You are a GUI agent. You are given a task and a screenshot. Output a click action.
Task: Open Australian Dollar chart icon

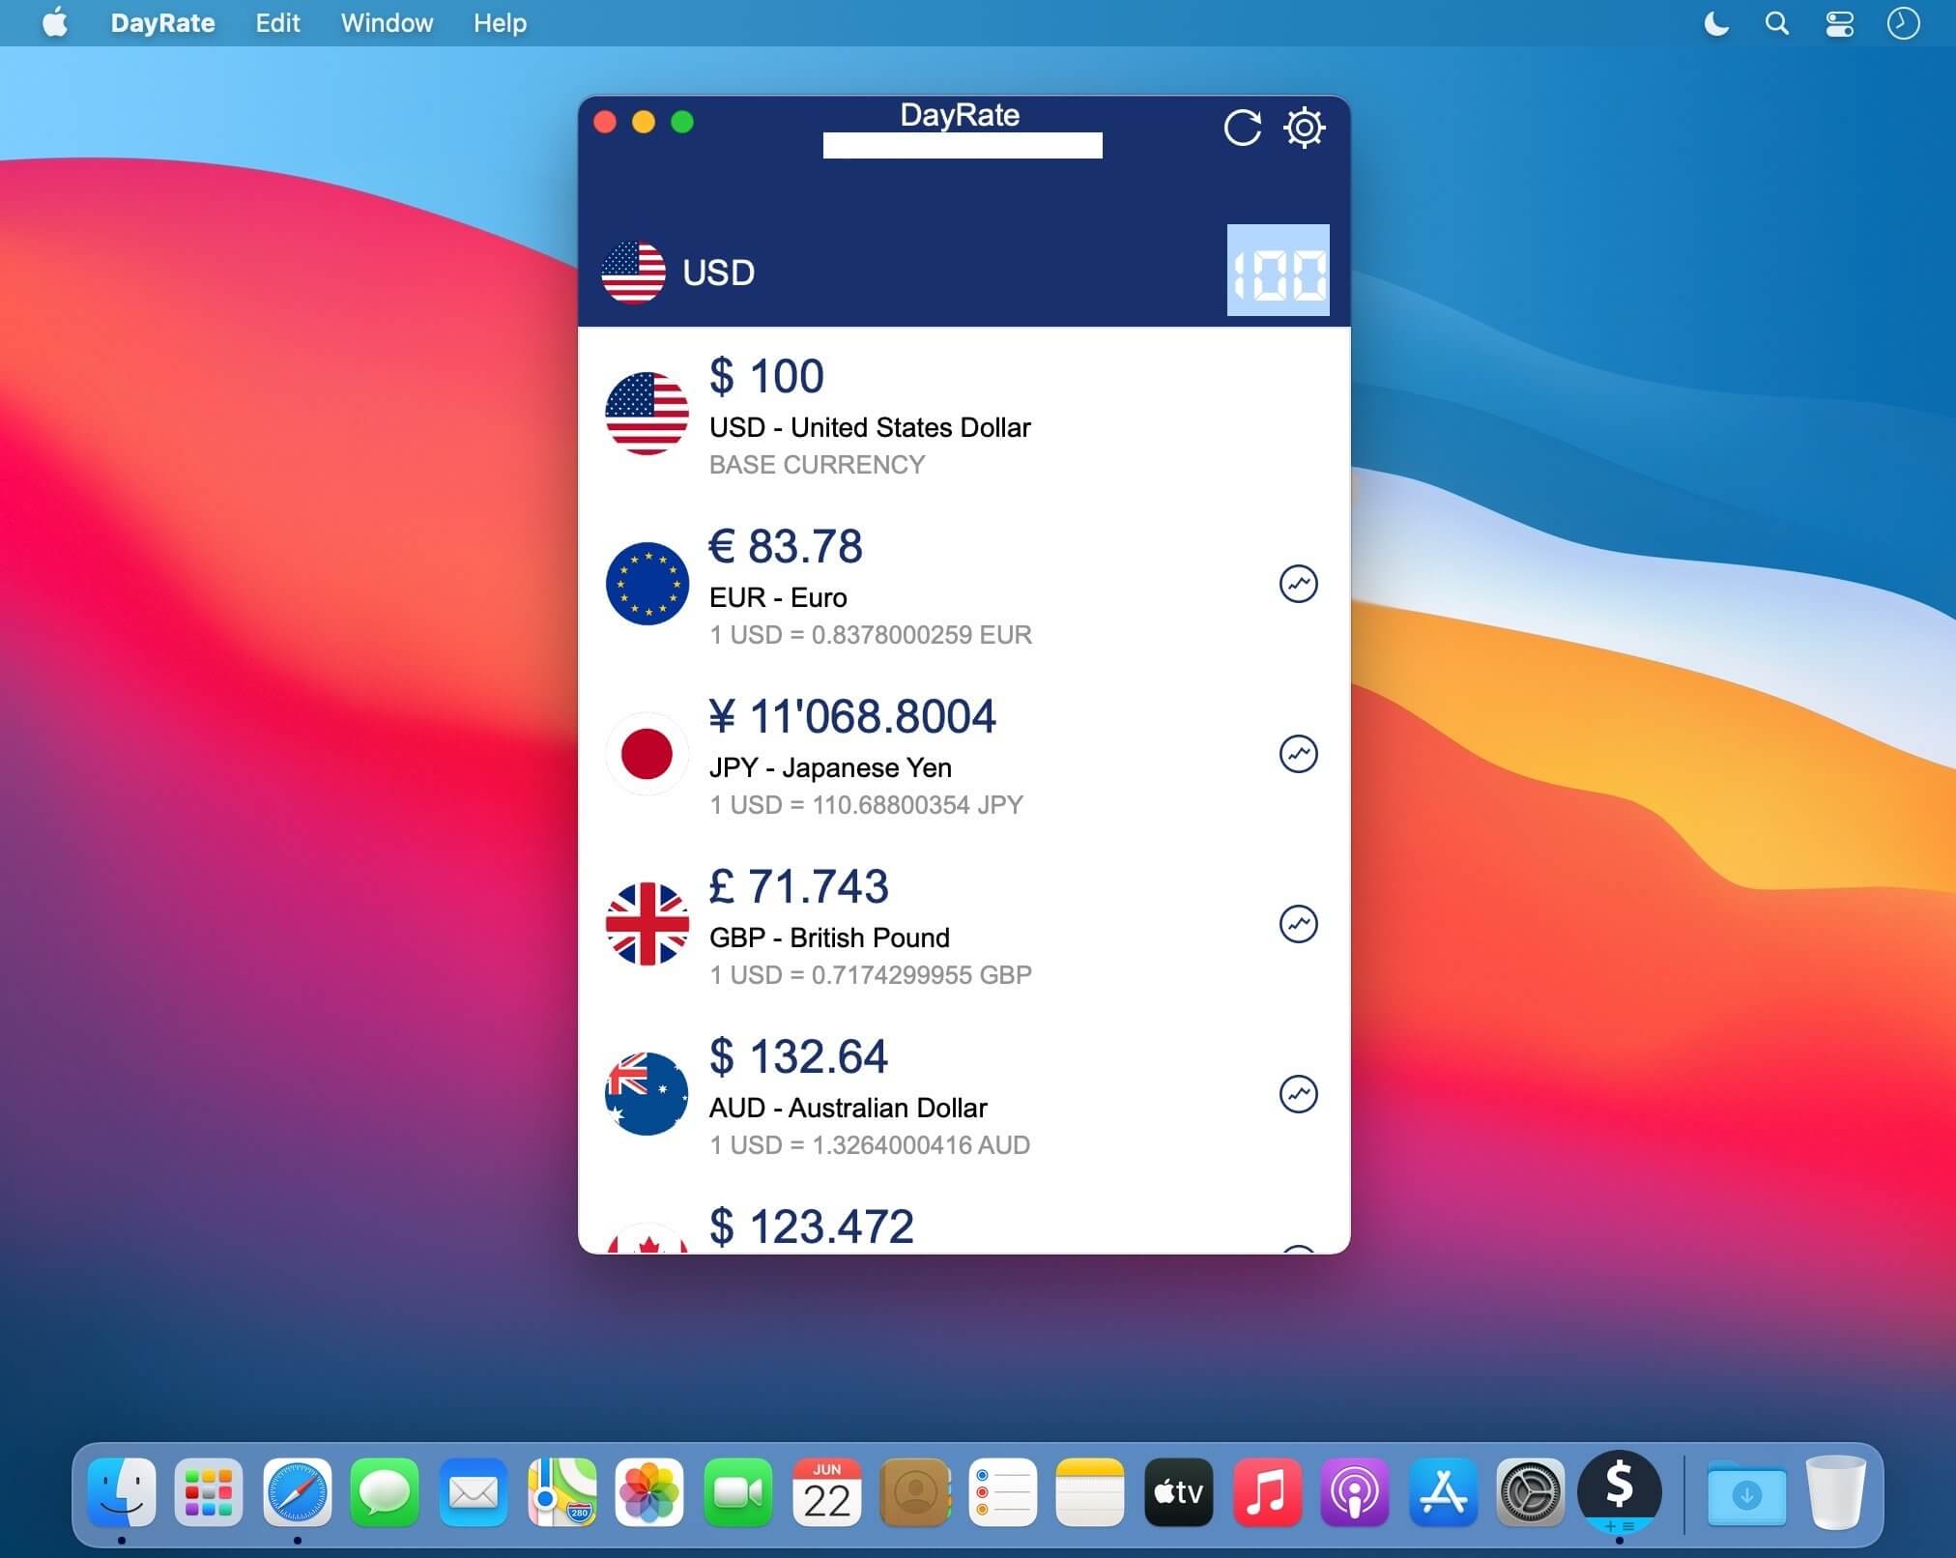pyautogui.click(x=1298, y=1094)
